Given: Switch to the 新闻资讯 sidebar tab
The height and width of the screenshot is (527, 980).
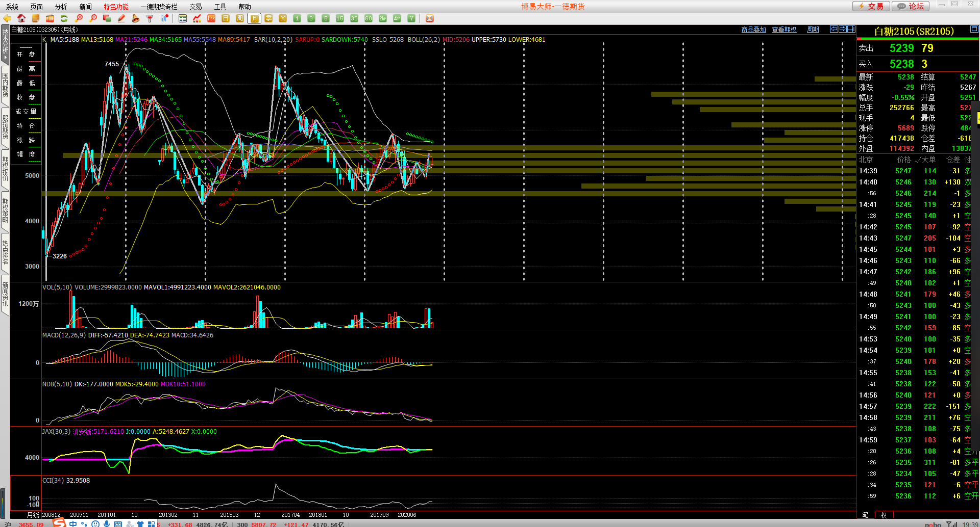Looking at the screenshot, I should pyautogui.click(x=5, y=295).
